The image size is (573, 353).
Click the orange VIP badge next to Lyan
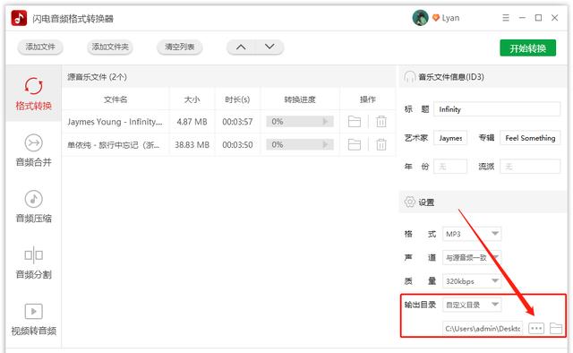coord(436,18)
